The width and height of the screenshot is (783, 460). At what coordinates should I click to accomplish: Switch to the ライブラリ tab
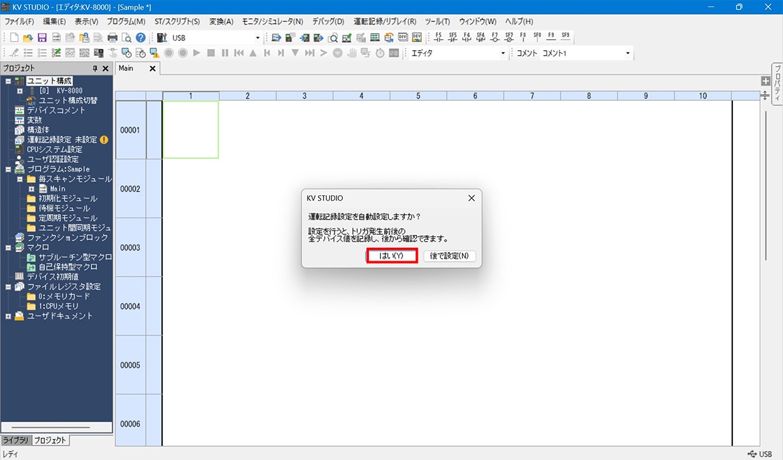click(x=16, y=440)
